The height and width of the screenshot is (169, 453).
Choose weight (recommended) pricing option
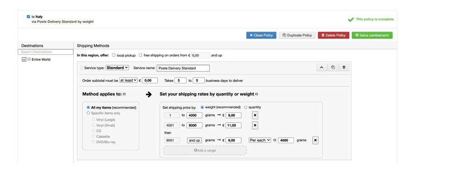click(202, 107)
